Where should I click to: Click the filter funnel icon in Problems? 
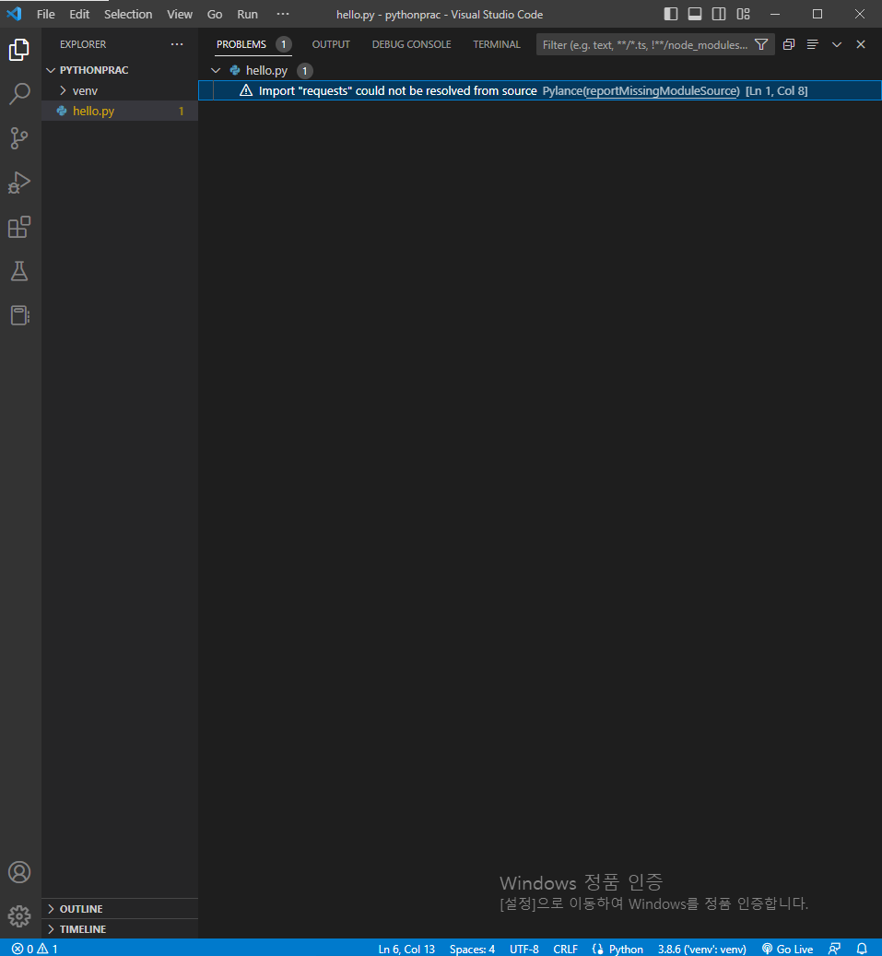[761, 44]
